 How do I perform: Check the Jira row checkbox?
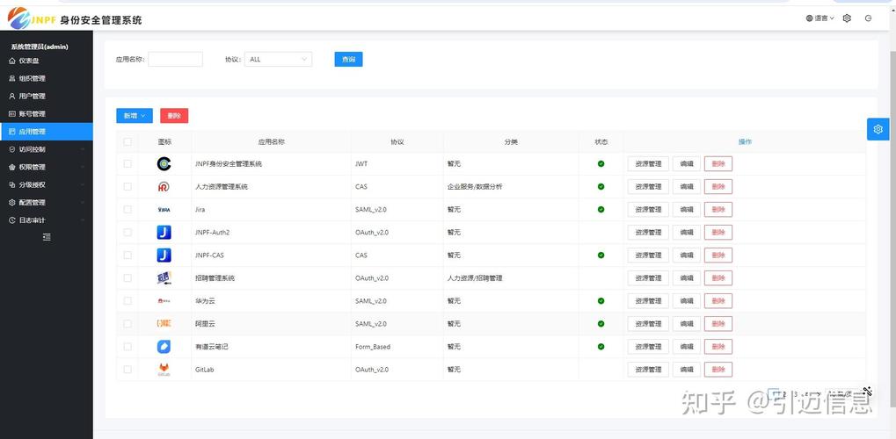coord(127,210)
